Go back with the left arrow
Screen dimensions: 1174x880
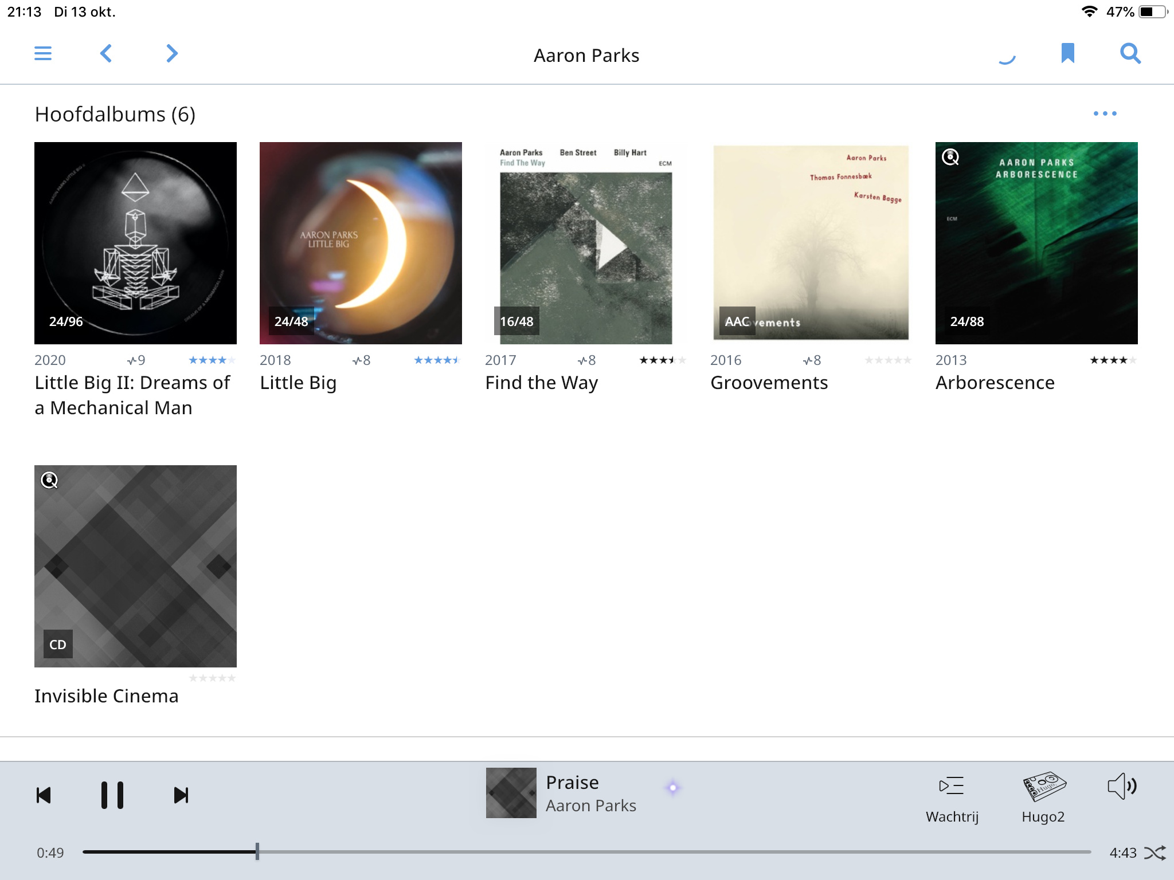pos(106,53)
